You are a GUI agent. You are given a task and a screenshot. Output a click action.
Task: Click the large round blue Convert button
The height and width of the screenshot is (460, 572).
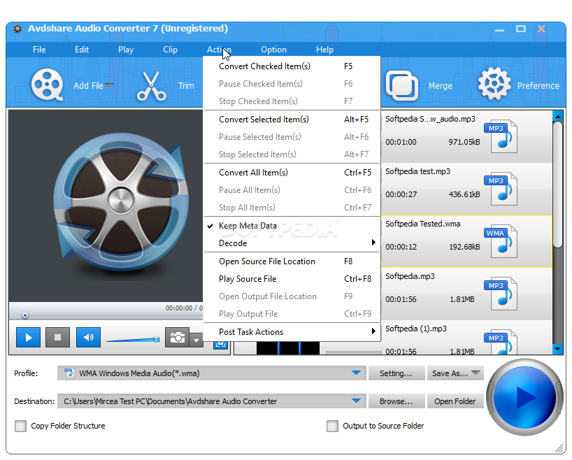point(524,397)
